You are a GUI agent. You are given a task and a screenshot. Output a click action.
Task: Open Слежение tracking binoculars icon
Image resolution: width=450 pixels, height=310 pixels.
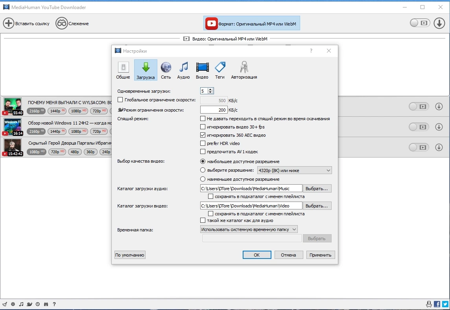coord(61,23)
